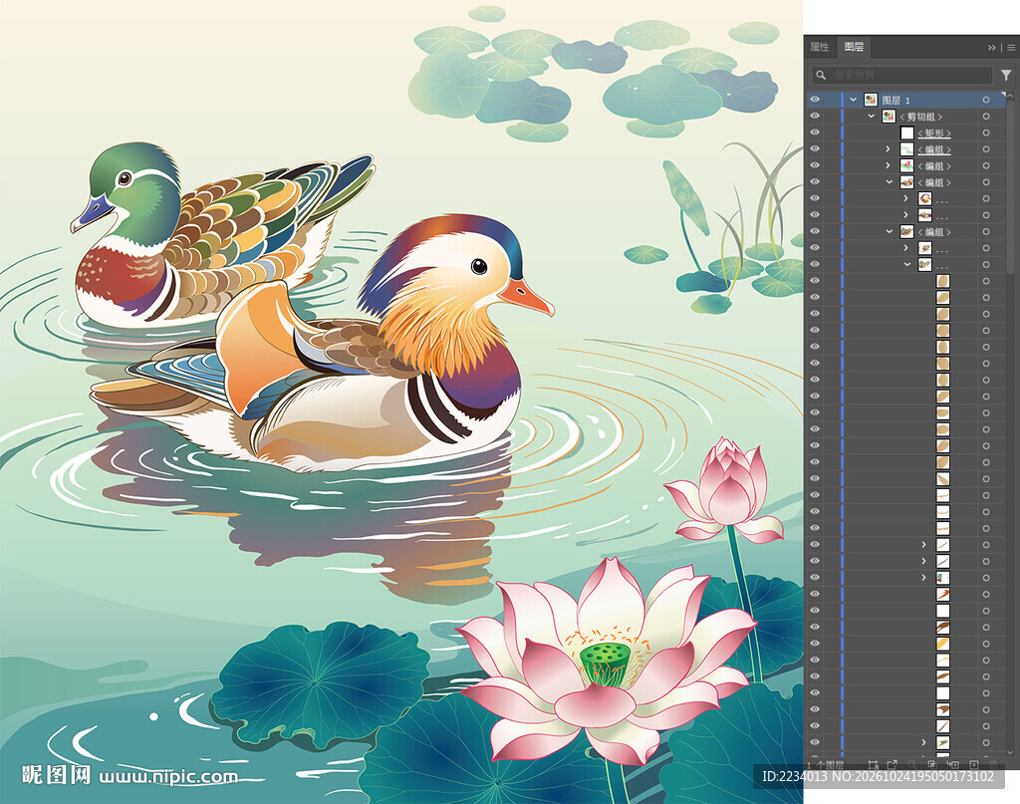The width and height of the screenshot is (1020, 804).
Task: Toggle visibility of the <剪切组> row
Action: (815, 117)
